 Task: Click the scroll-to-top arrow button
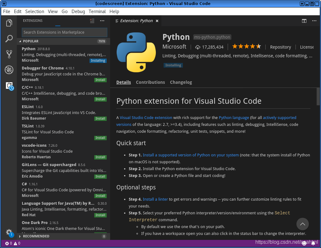[303, 224]
